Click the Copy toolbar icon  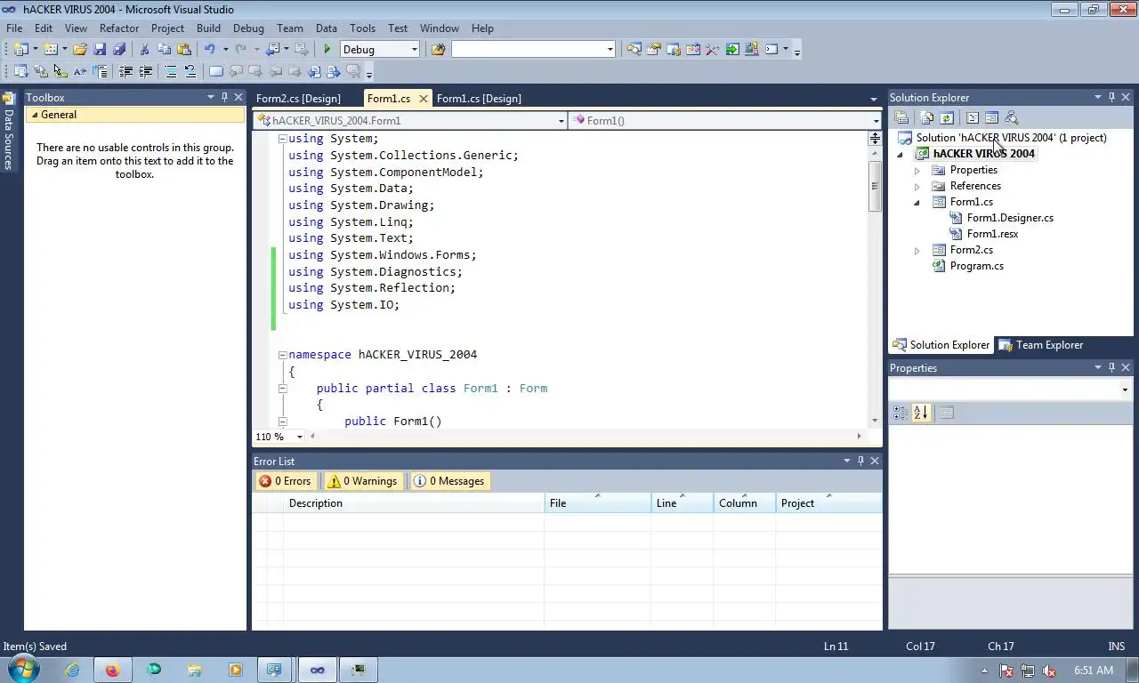click(164, 49)
